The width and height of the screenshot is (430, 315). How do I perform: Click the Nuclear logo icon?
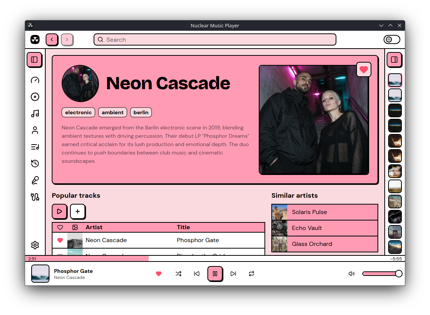tap(35, 39)
